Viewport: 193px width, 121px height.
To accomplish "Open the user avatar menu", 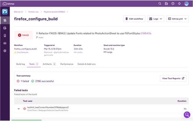I will [x=186, y=4].
